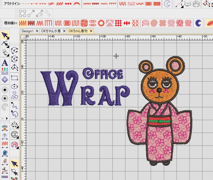The height and width of the screenshot is (180, 213).
Task: Expand the toolbox chevron with arrow
Action: [4, 118]
